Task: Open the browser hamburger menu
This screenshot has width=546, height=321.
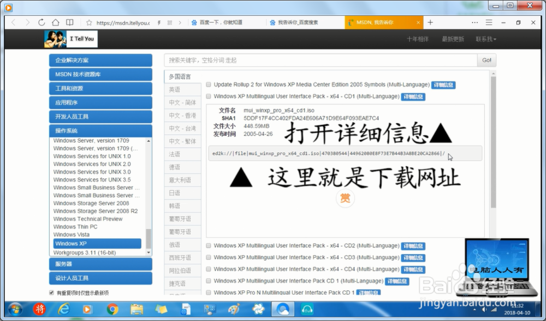Action: 489,22
